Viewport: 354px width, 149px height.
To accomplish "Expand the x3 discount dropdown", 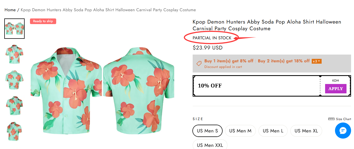I will click(x=317, y=61).
